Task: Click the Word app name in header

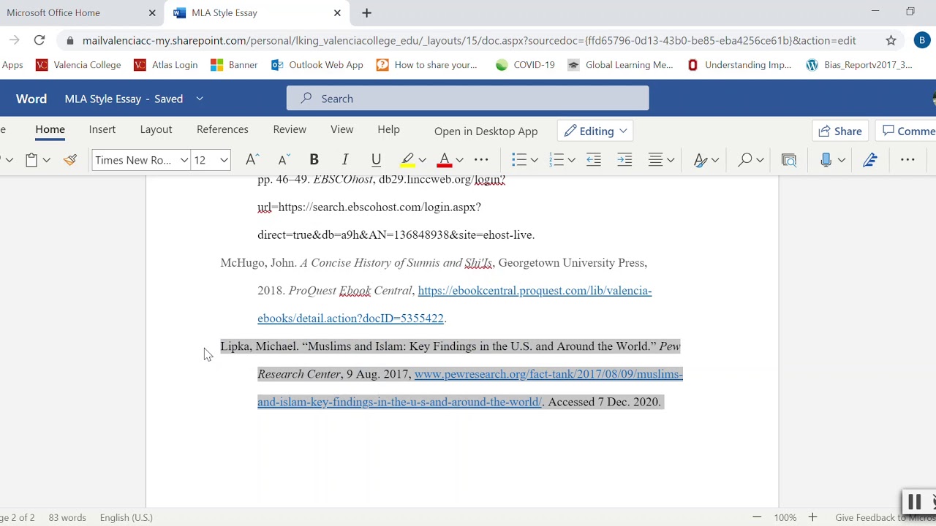Action: click(x=31, y=99)
